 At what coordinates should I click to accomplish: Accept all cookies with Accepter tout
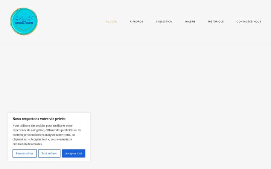pyautogui.click(x=73, y=153)
